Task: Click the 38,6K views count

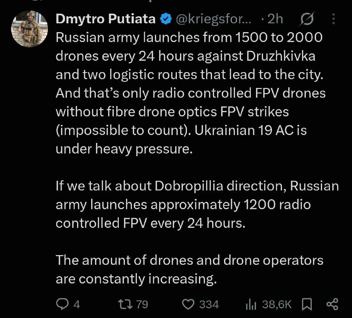Action: click(277, 305)
